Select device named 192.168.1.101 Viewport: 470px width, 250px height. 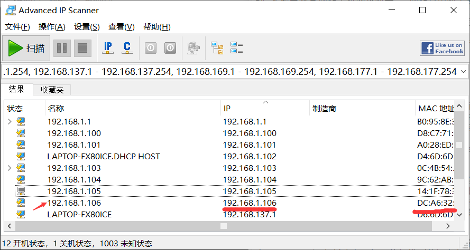[73, 145]
